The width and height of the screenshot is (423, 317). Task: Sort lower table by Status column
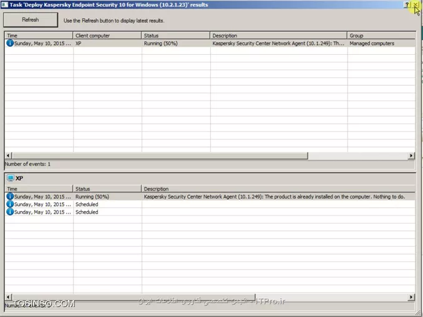coord(107,189)
